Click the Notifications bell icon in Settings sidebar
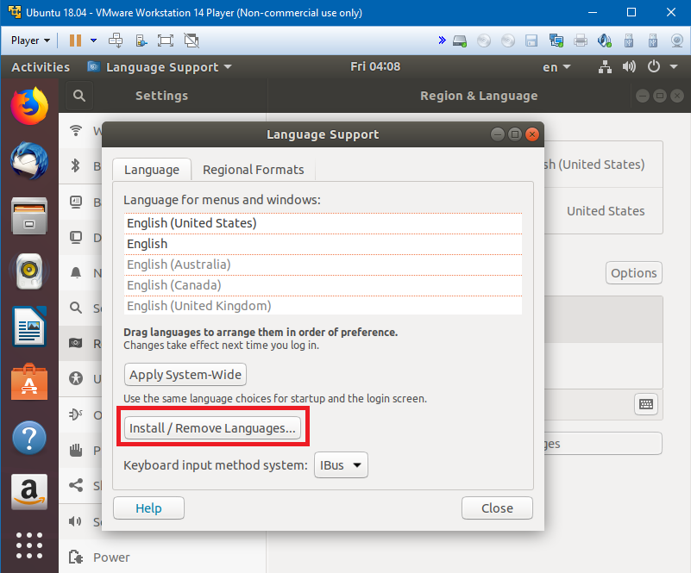691x573 pixels. click(x=76, y=273)
